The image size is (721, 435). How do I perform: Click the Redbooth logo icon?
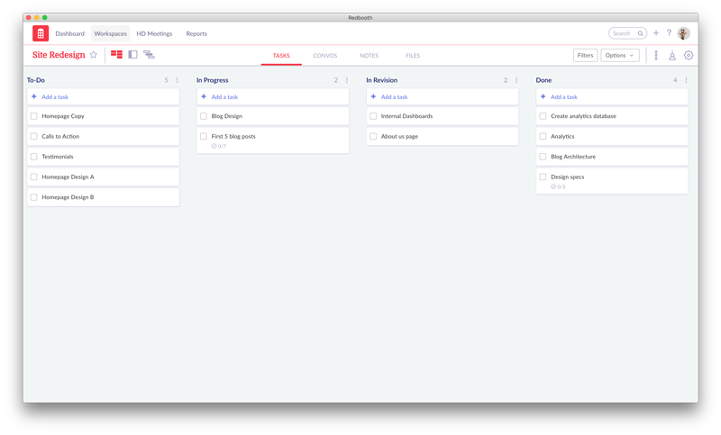coord(41,33)
